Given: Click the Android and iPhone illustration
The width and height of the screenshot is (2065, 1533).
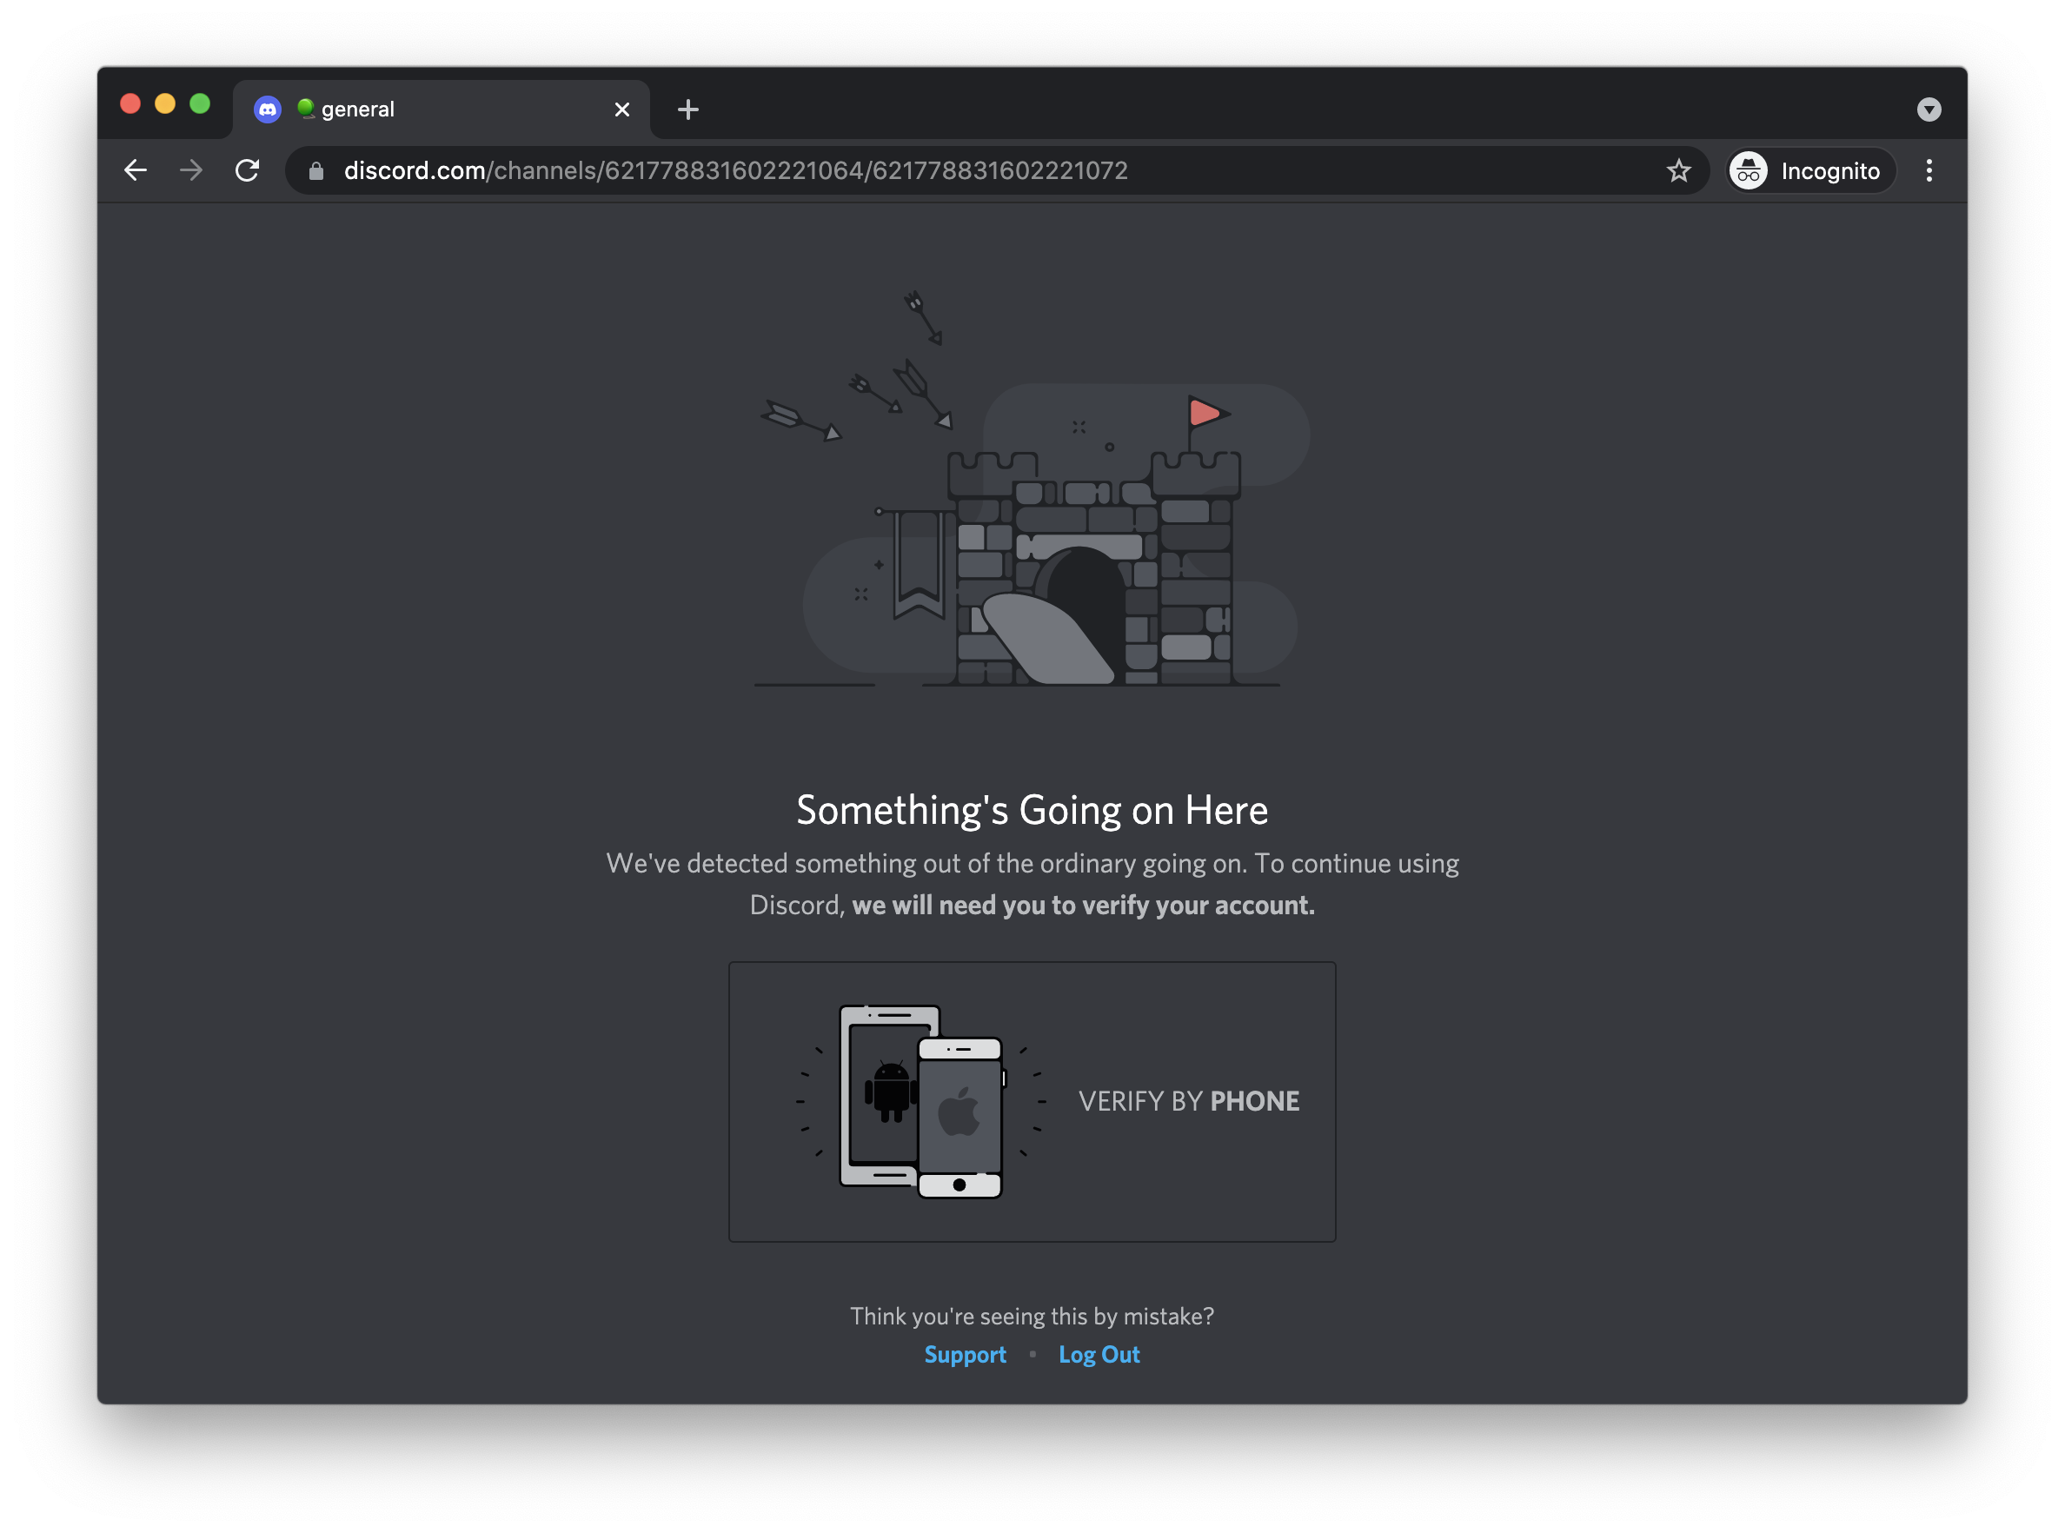Looking at the screenshot, I should [920, 1101].
